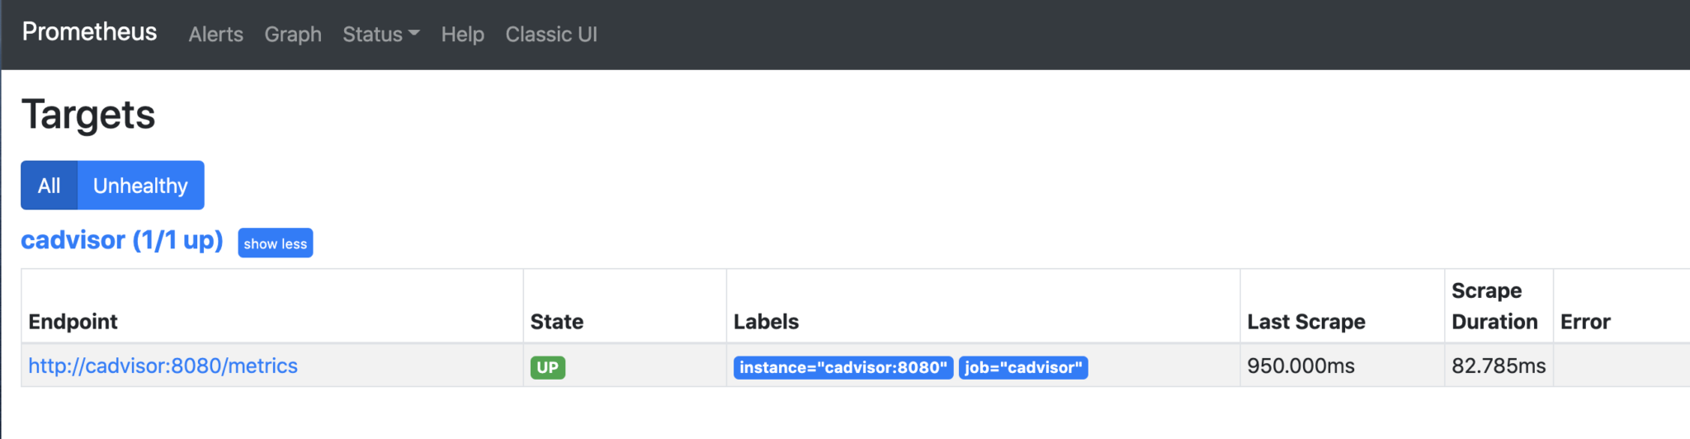Click the green UP state badge
Screen dimensions: 1690x439
(548, 367)
